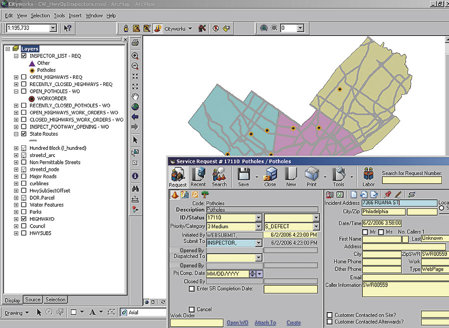This screenshot has width=449, height=328.
Task: Save the service request
Action: (x=243, y=178)
